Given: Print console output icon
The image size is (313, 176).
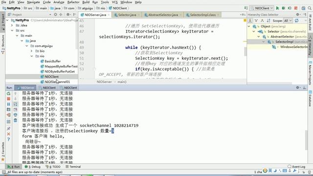Looking at the screenshot, I should tap(15, 115).
